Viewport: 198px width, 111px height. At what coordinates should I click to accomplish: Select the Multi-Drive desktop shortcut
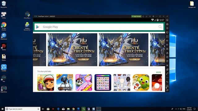4,89
